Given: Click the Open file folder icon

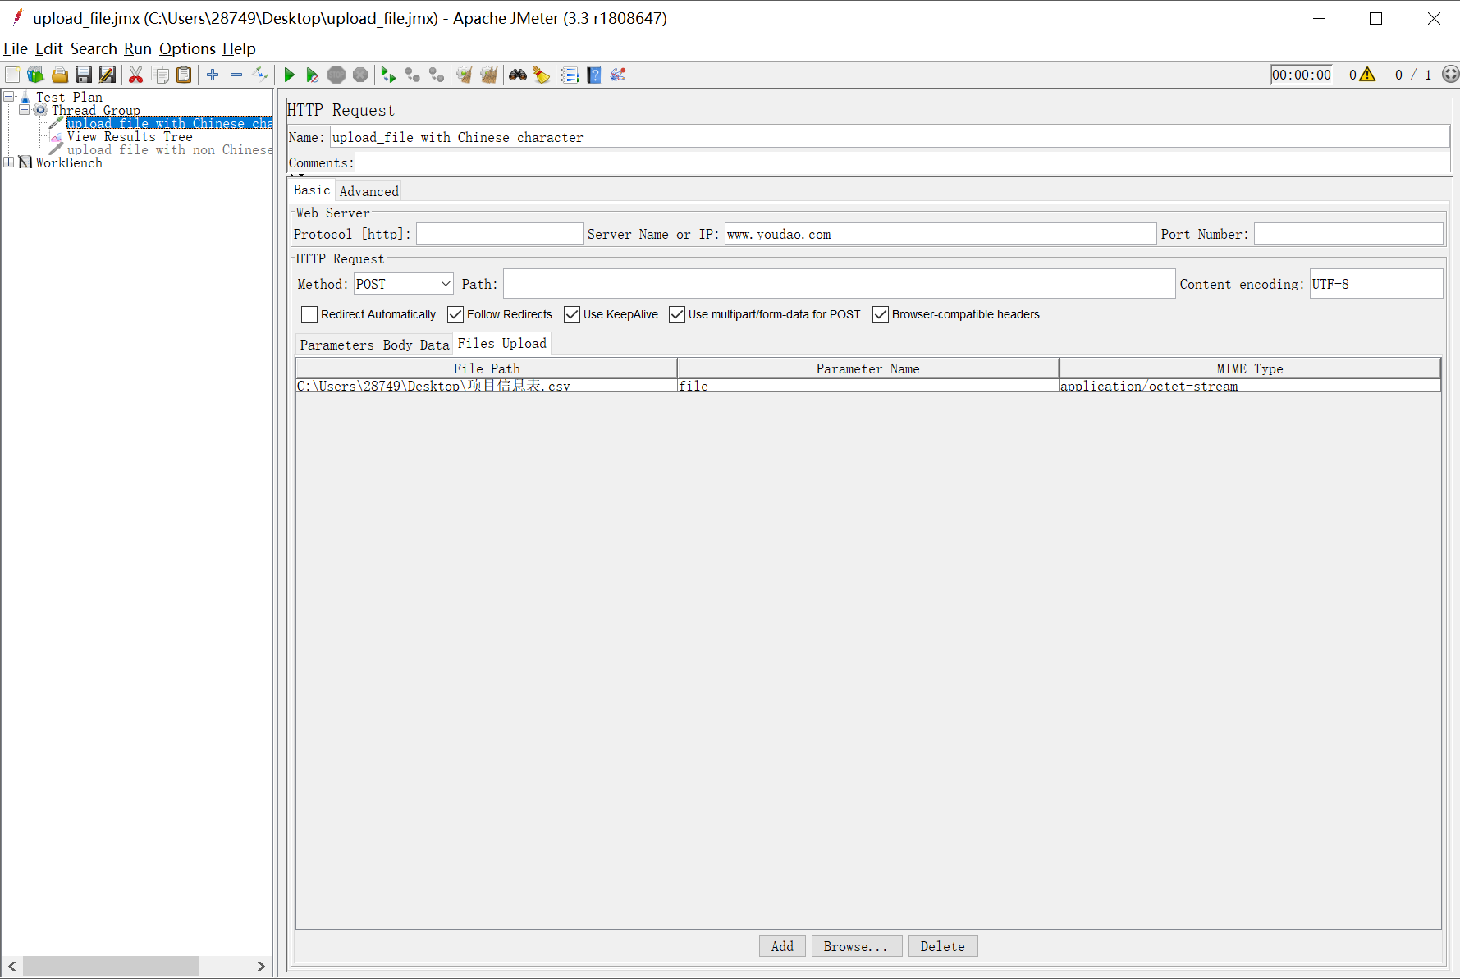Looking at the screenshot, I should pyautogui.click(x=60, y=75).
